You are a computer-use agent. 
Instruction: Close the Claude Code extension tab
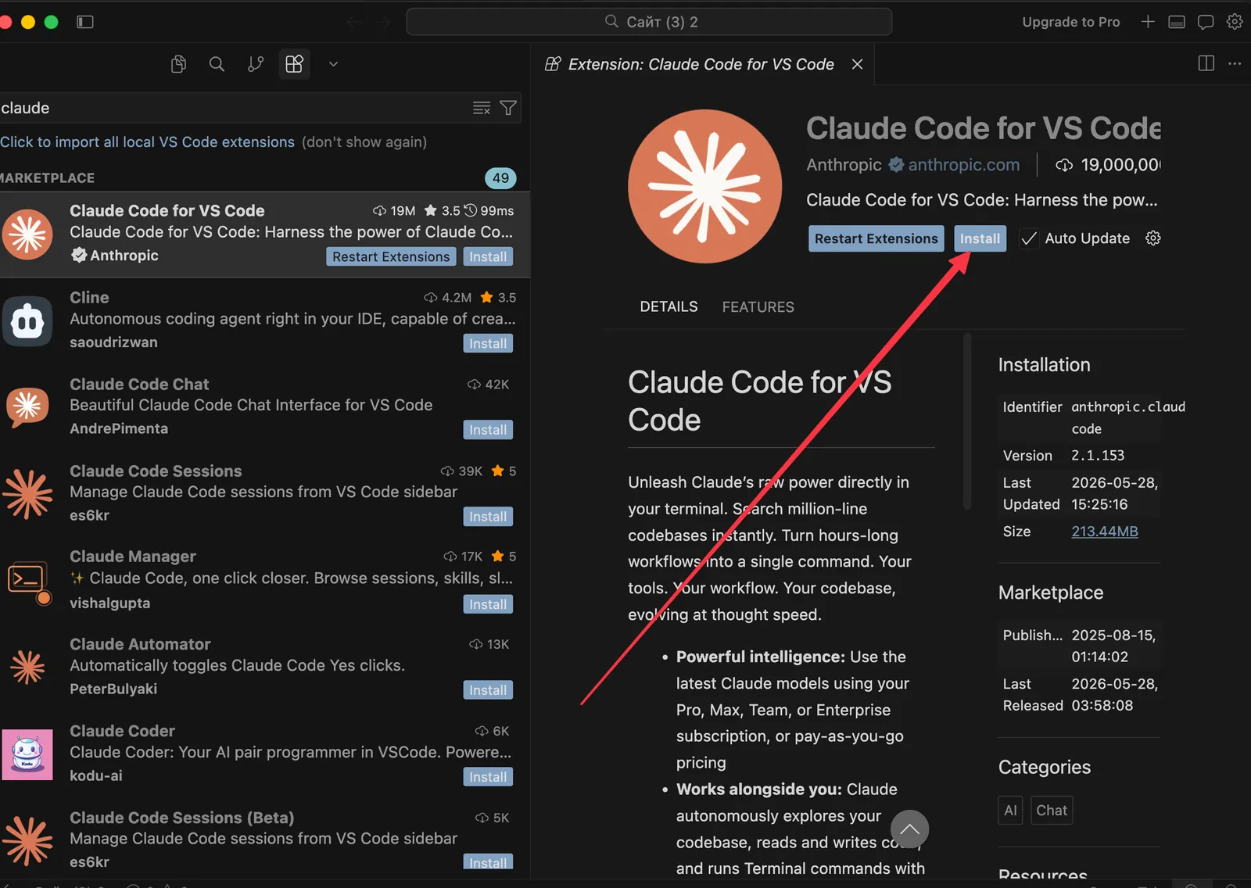click(857, 64)
